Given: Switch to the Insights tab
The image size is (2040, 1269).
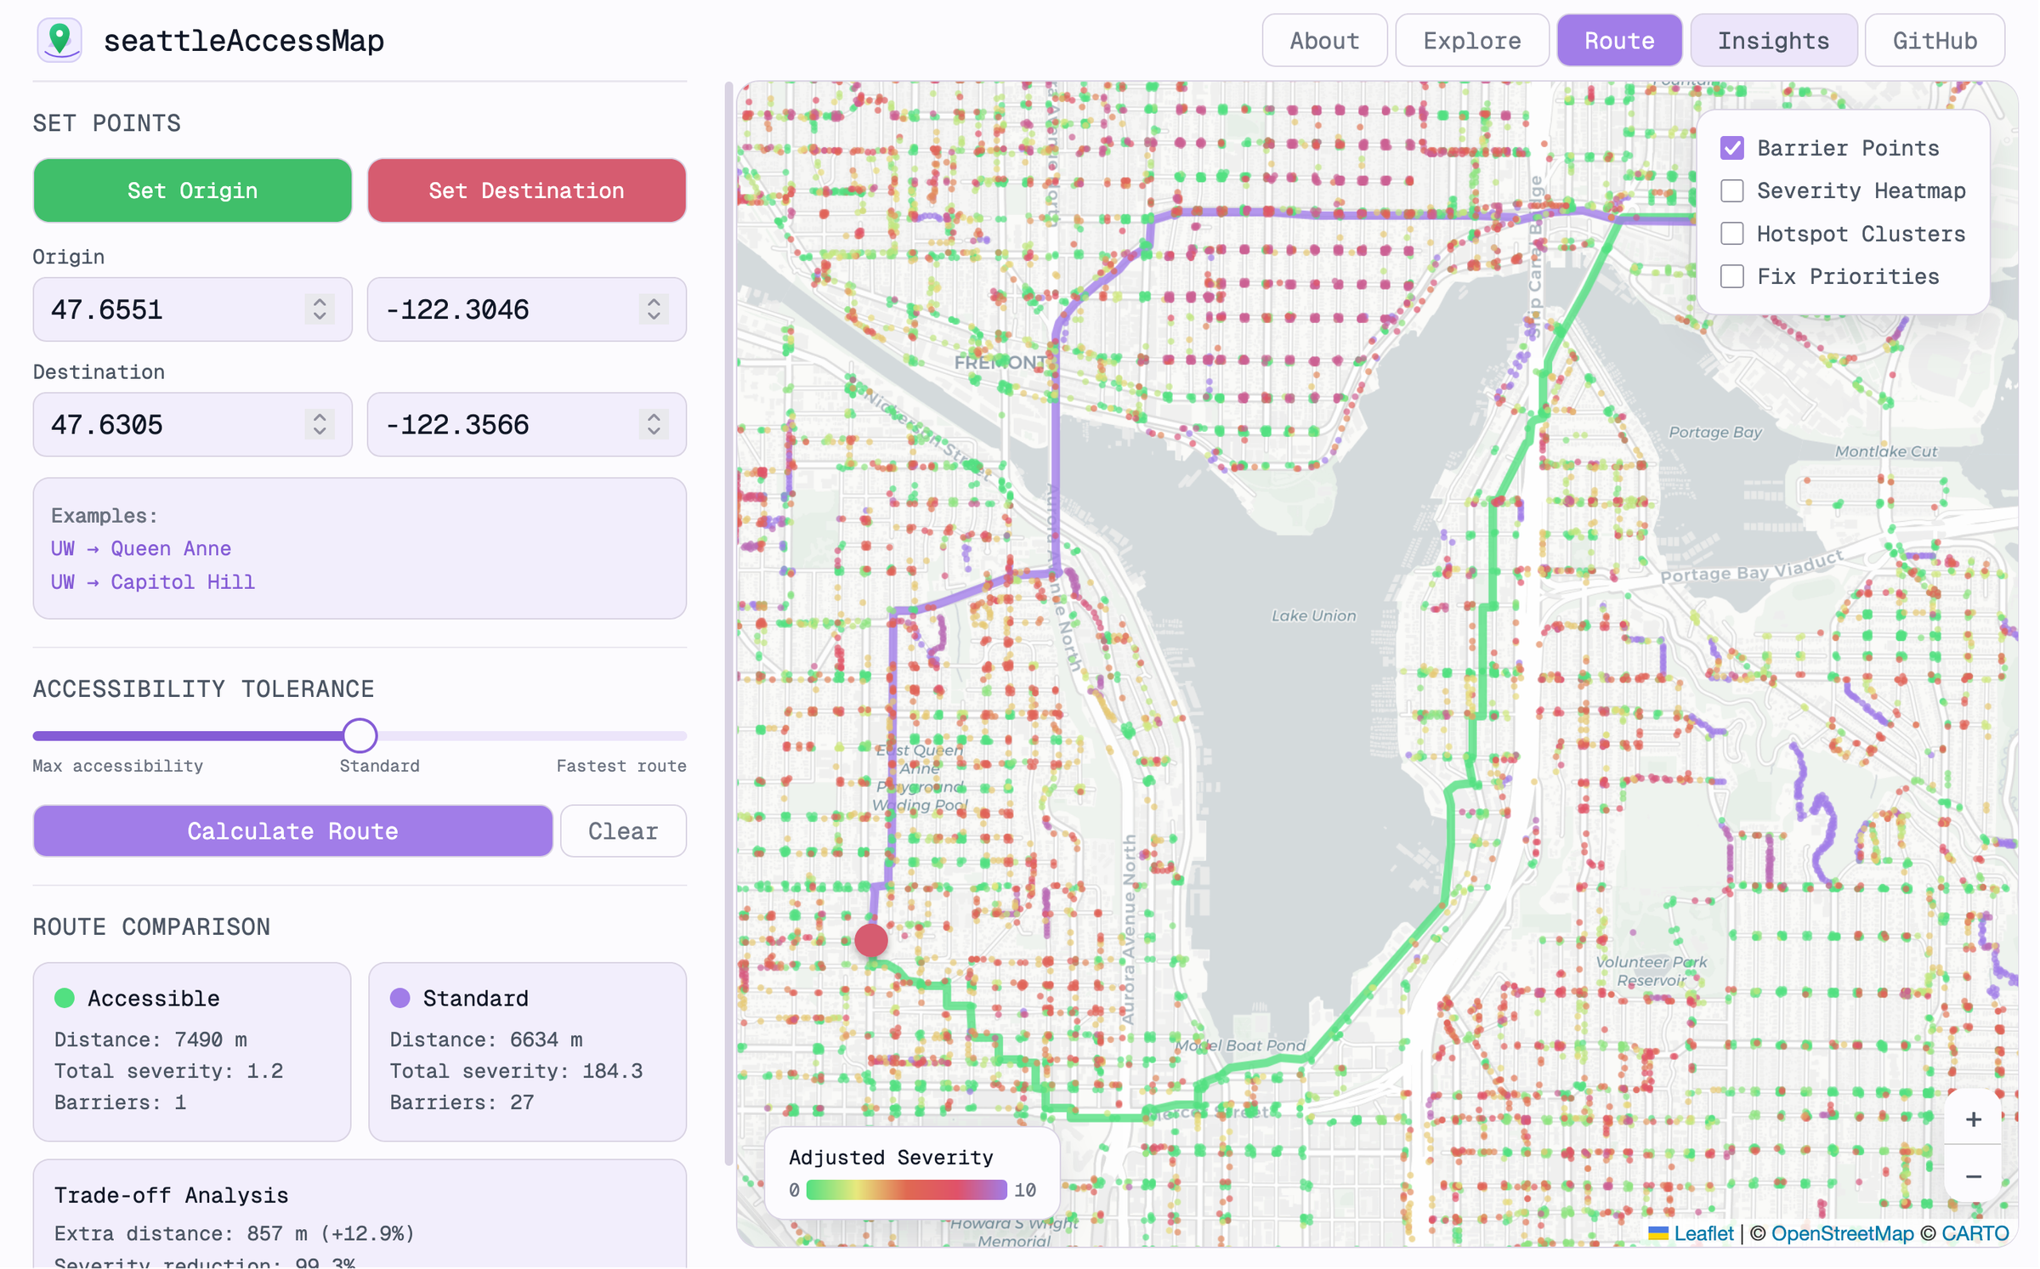Looking at the screenshot, I should 1773,39.
